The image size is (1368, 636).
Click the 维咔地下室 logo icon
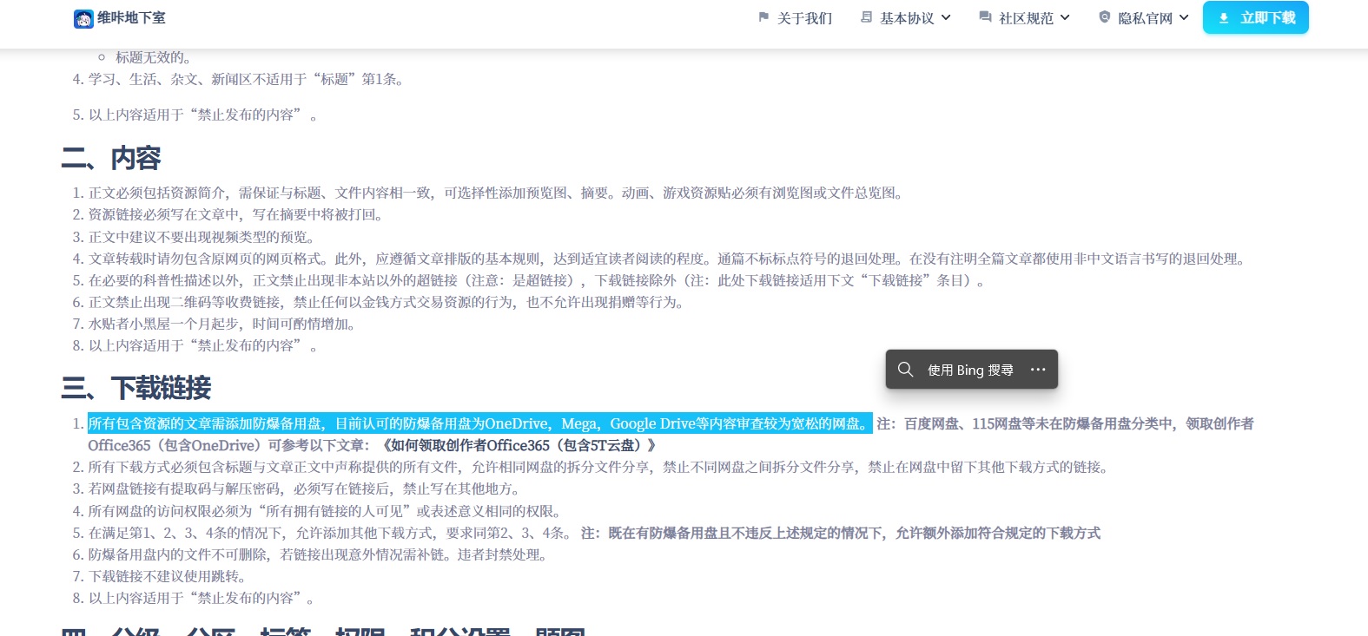coord(83,18)
